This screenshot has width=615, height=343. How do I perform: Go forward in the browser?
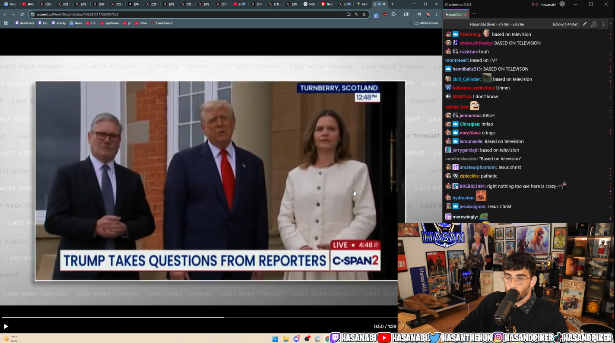click(13, 14)
